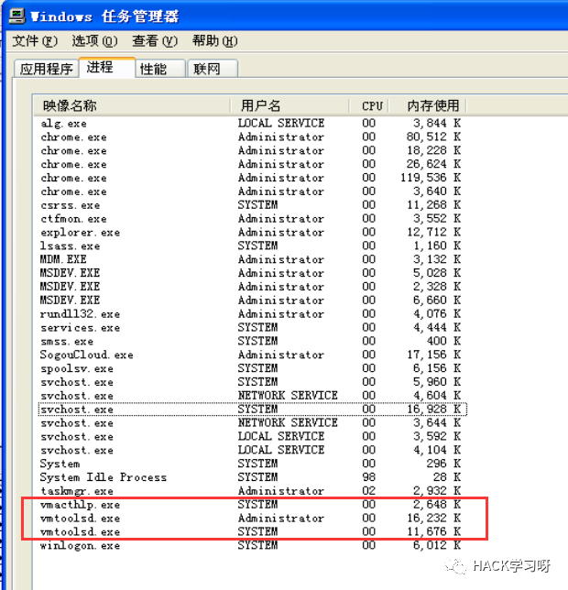
Task: Select the alg.exe process row
Action: (252, 123)
